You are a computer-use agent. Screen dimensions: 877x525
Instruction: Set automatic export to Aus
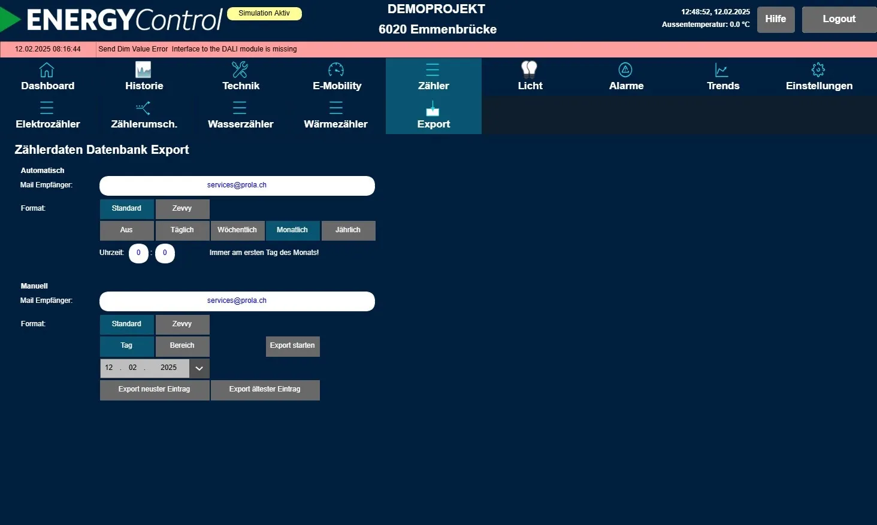pos(127,230)
